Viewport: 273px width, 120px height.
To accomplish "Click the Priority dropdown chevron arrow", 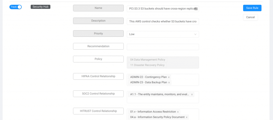I will (x=195, y=34).
